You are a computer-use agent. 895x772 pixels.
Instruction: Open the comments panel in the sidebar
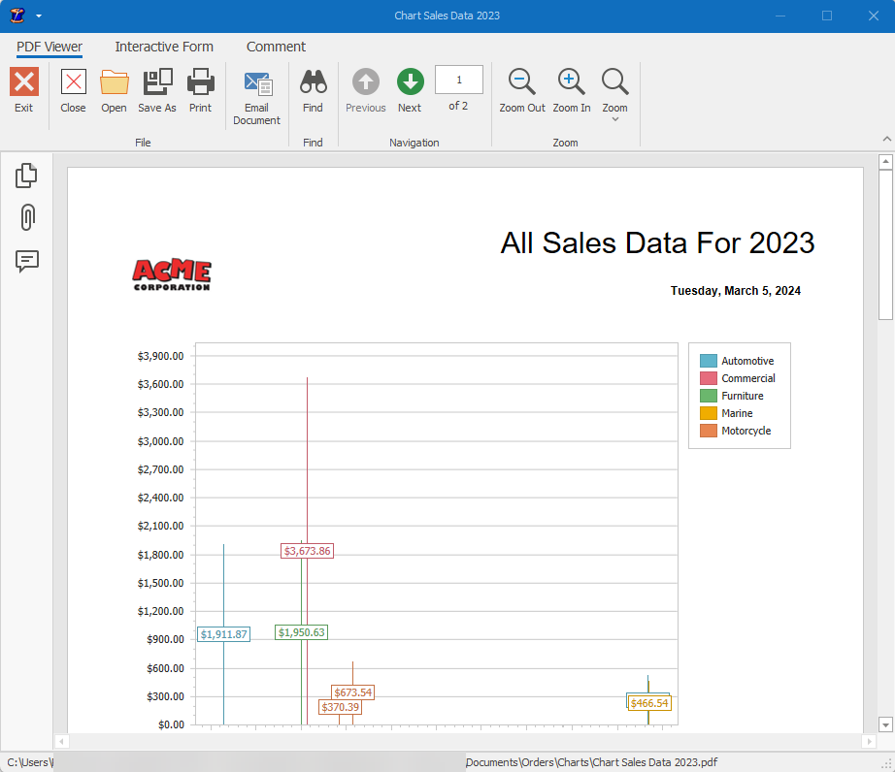pyautogui.click(x=26, y=262)
